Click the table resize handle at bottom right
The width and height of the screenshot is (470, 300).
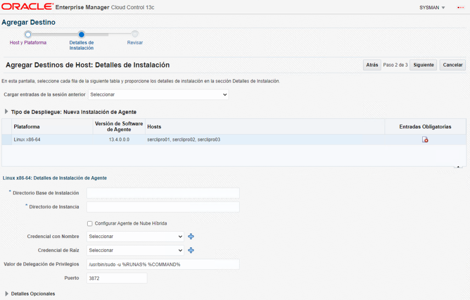pyautogui.click(x=458, y=167)
